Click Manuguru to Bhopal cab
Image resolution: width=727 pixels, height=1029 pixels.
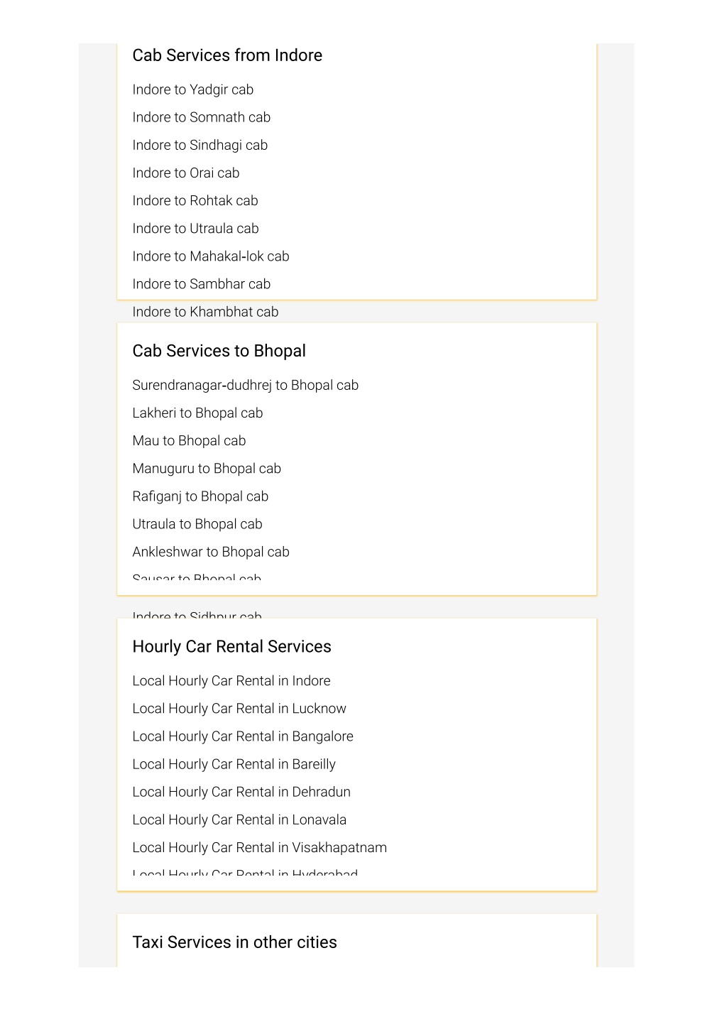pos(207,468)
